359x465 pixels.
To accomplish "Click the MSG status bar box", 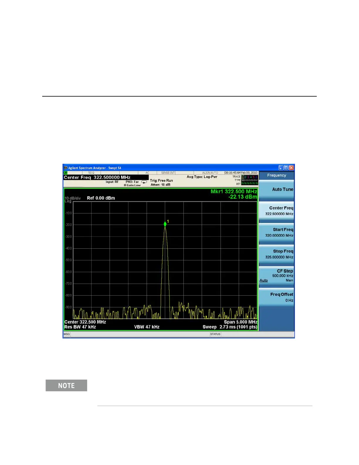I will pos(67,334).
